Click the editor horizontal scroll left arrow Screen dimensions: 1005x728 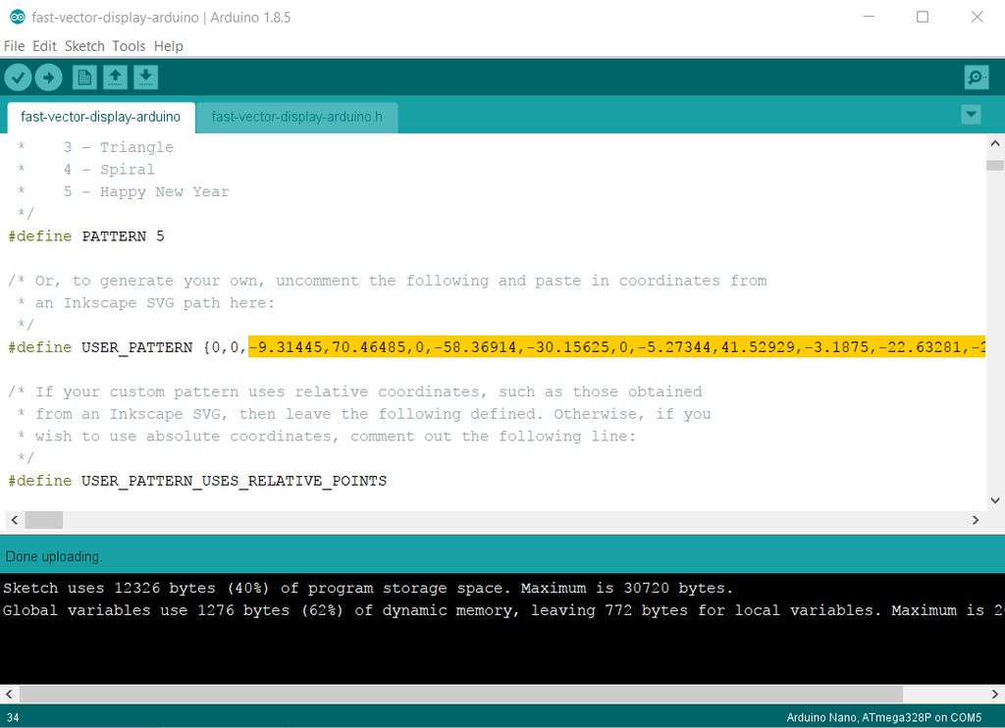pos(14,520)
